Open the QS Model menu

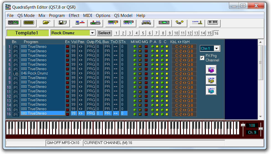pos(123,16)
